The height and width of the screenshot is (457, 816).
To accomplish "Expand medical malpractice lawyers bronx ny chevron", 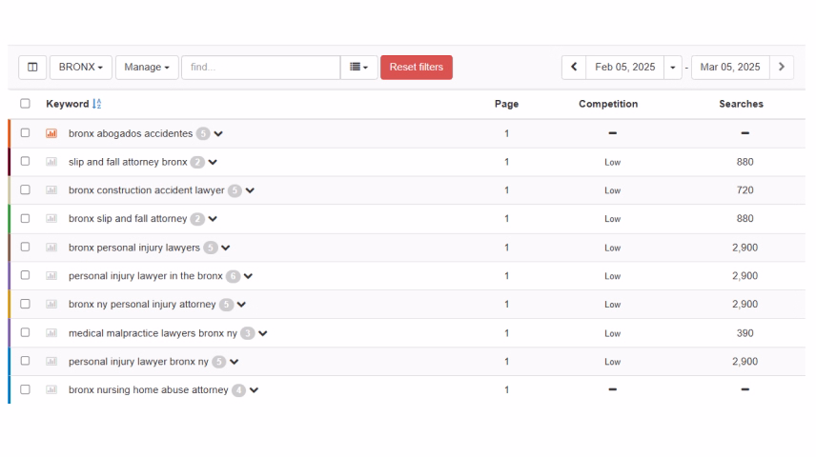I will (x=263, y=333).
